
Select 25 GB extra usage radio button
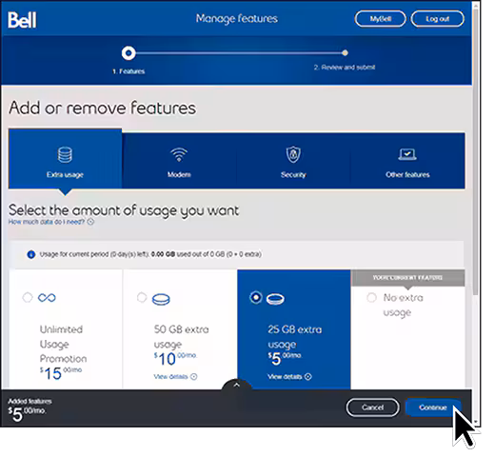[256, 297]
